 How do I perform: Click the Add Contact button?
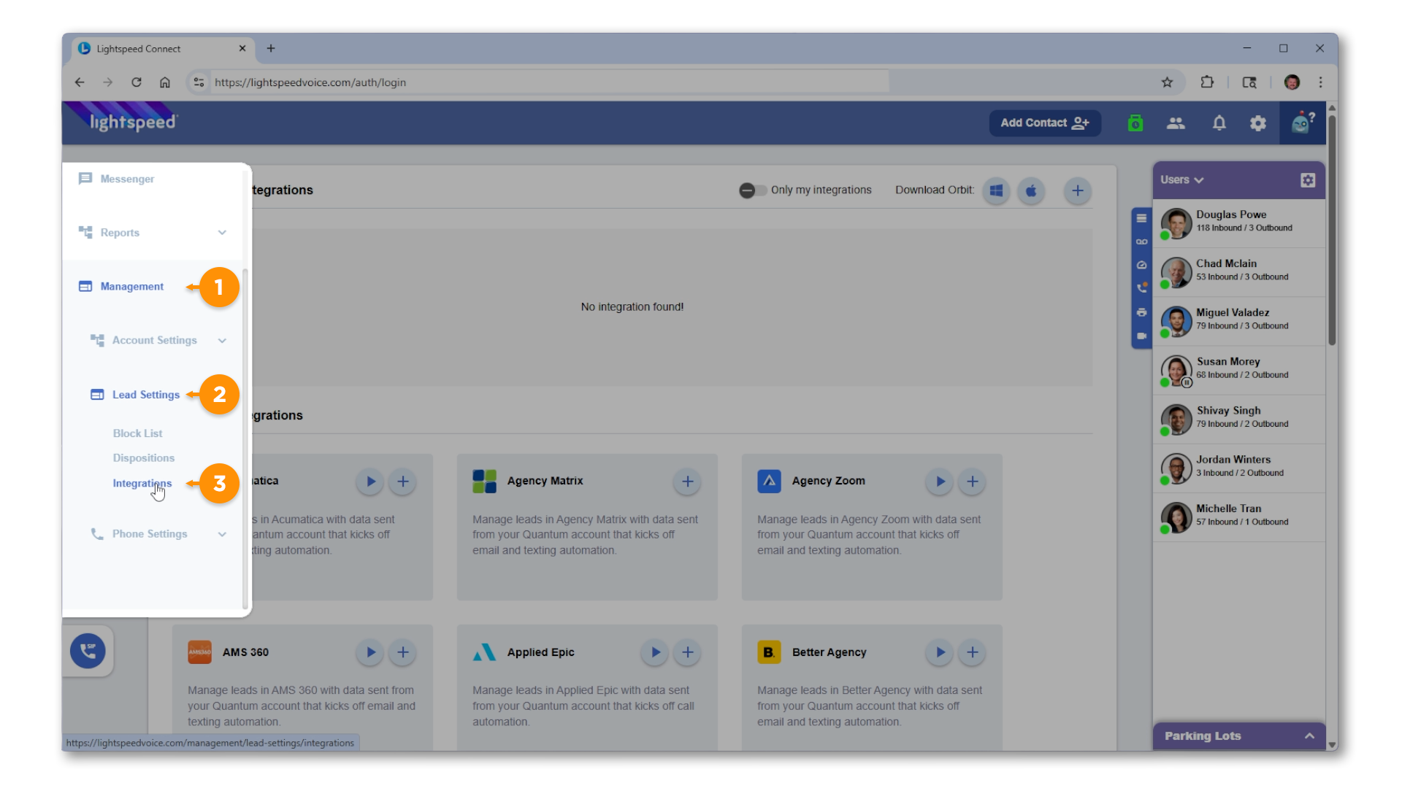click(1044, 123)
